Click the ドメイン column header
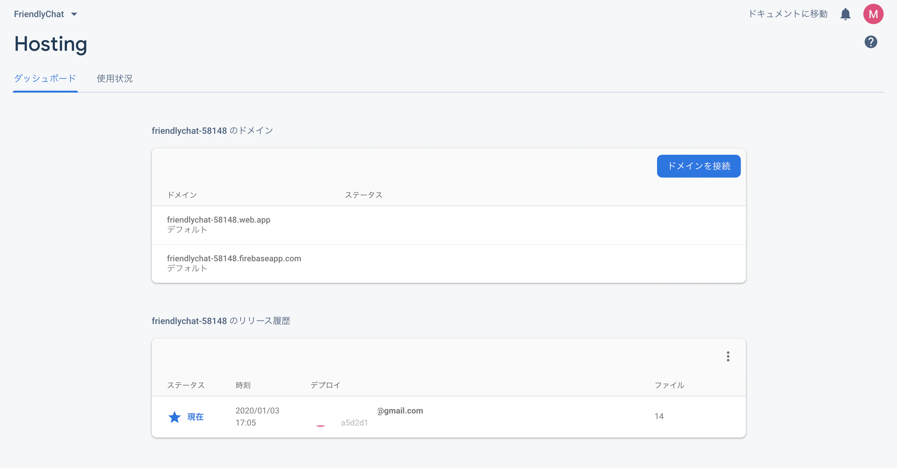The height and width of the screenshot is (468, 897). coord(182,195)
